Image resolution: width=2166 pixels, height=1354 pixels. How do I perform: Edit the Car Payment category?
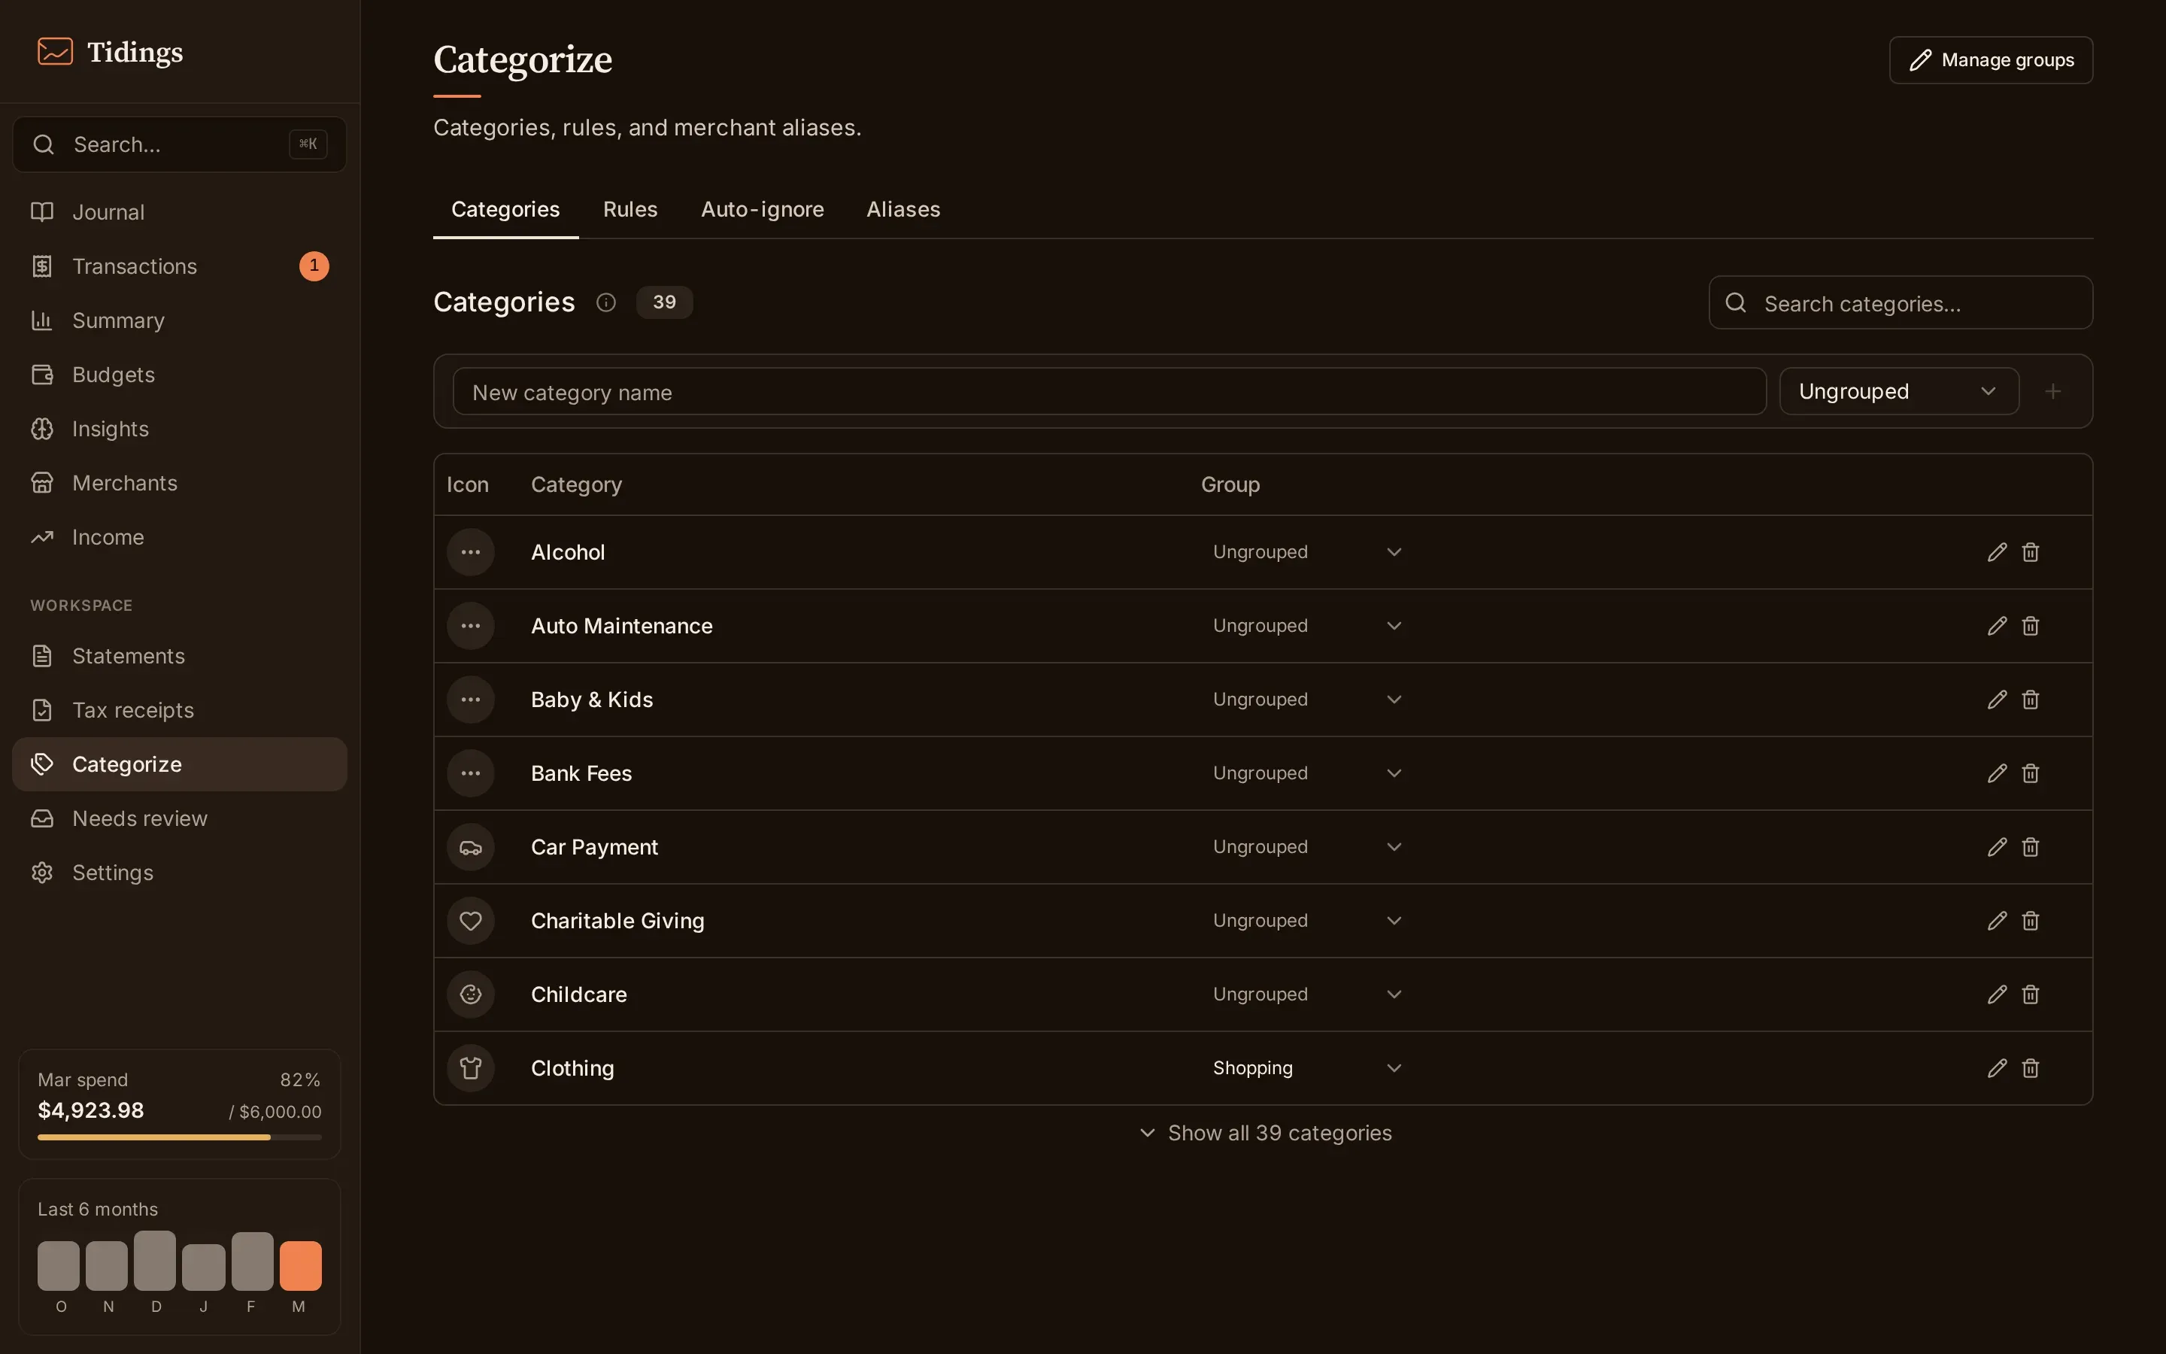(1997, 847)
